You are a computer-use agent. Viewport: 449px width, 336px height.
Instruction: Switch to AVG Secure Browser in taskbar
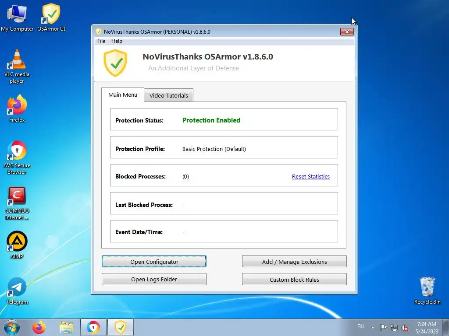pos(93,327)
